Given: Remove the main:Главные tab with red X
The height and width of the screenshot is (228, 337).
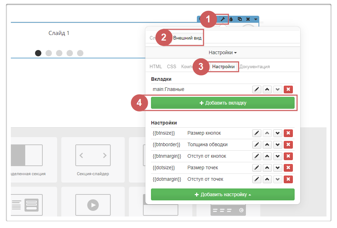Looking at the screenshot, I should 288,90.
